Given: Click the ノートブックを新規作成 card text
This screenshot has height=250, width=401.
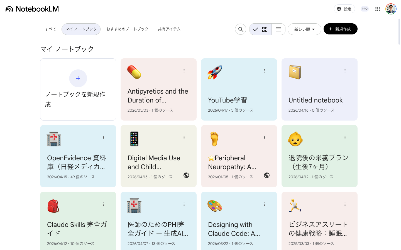Looking at the screenshot, I should pos(75,99).
